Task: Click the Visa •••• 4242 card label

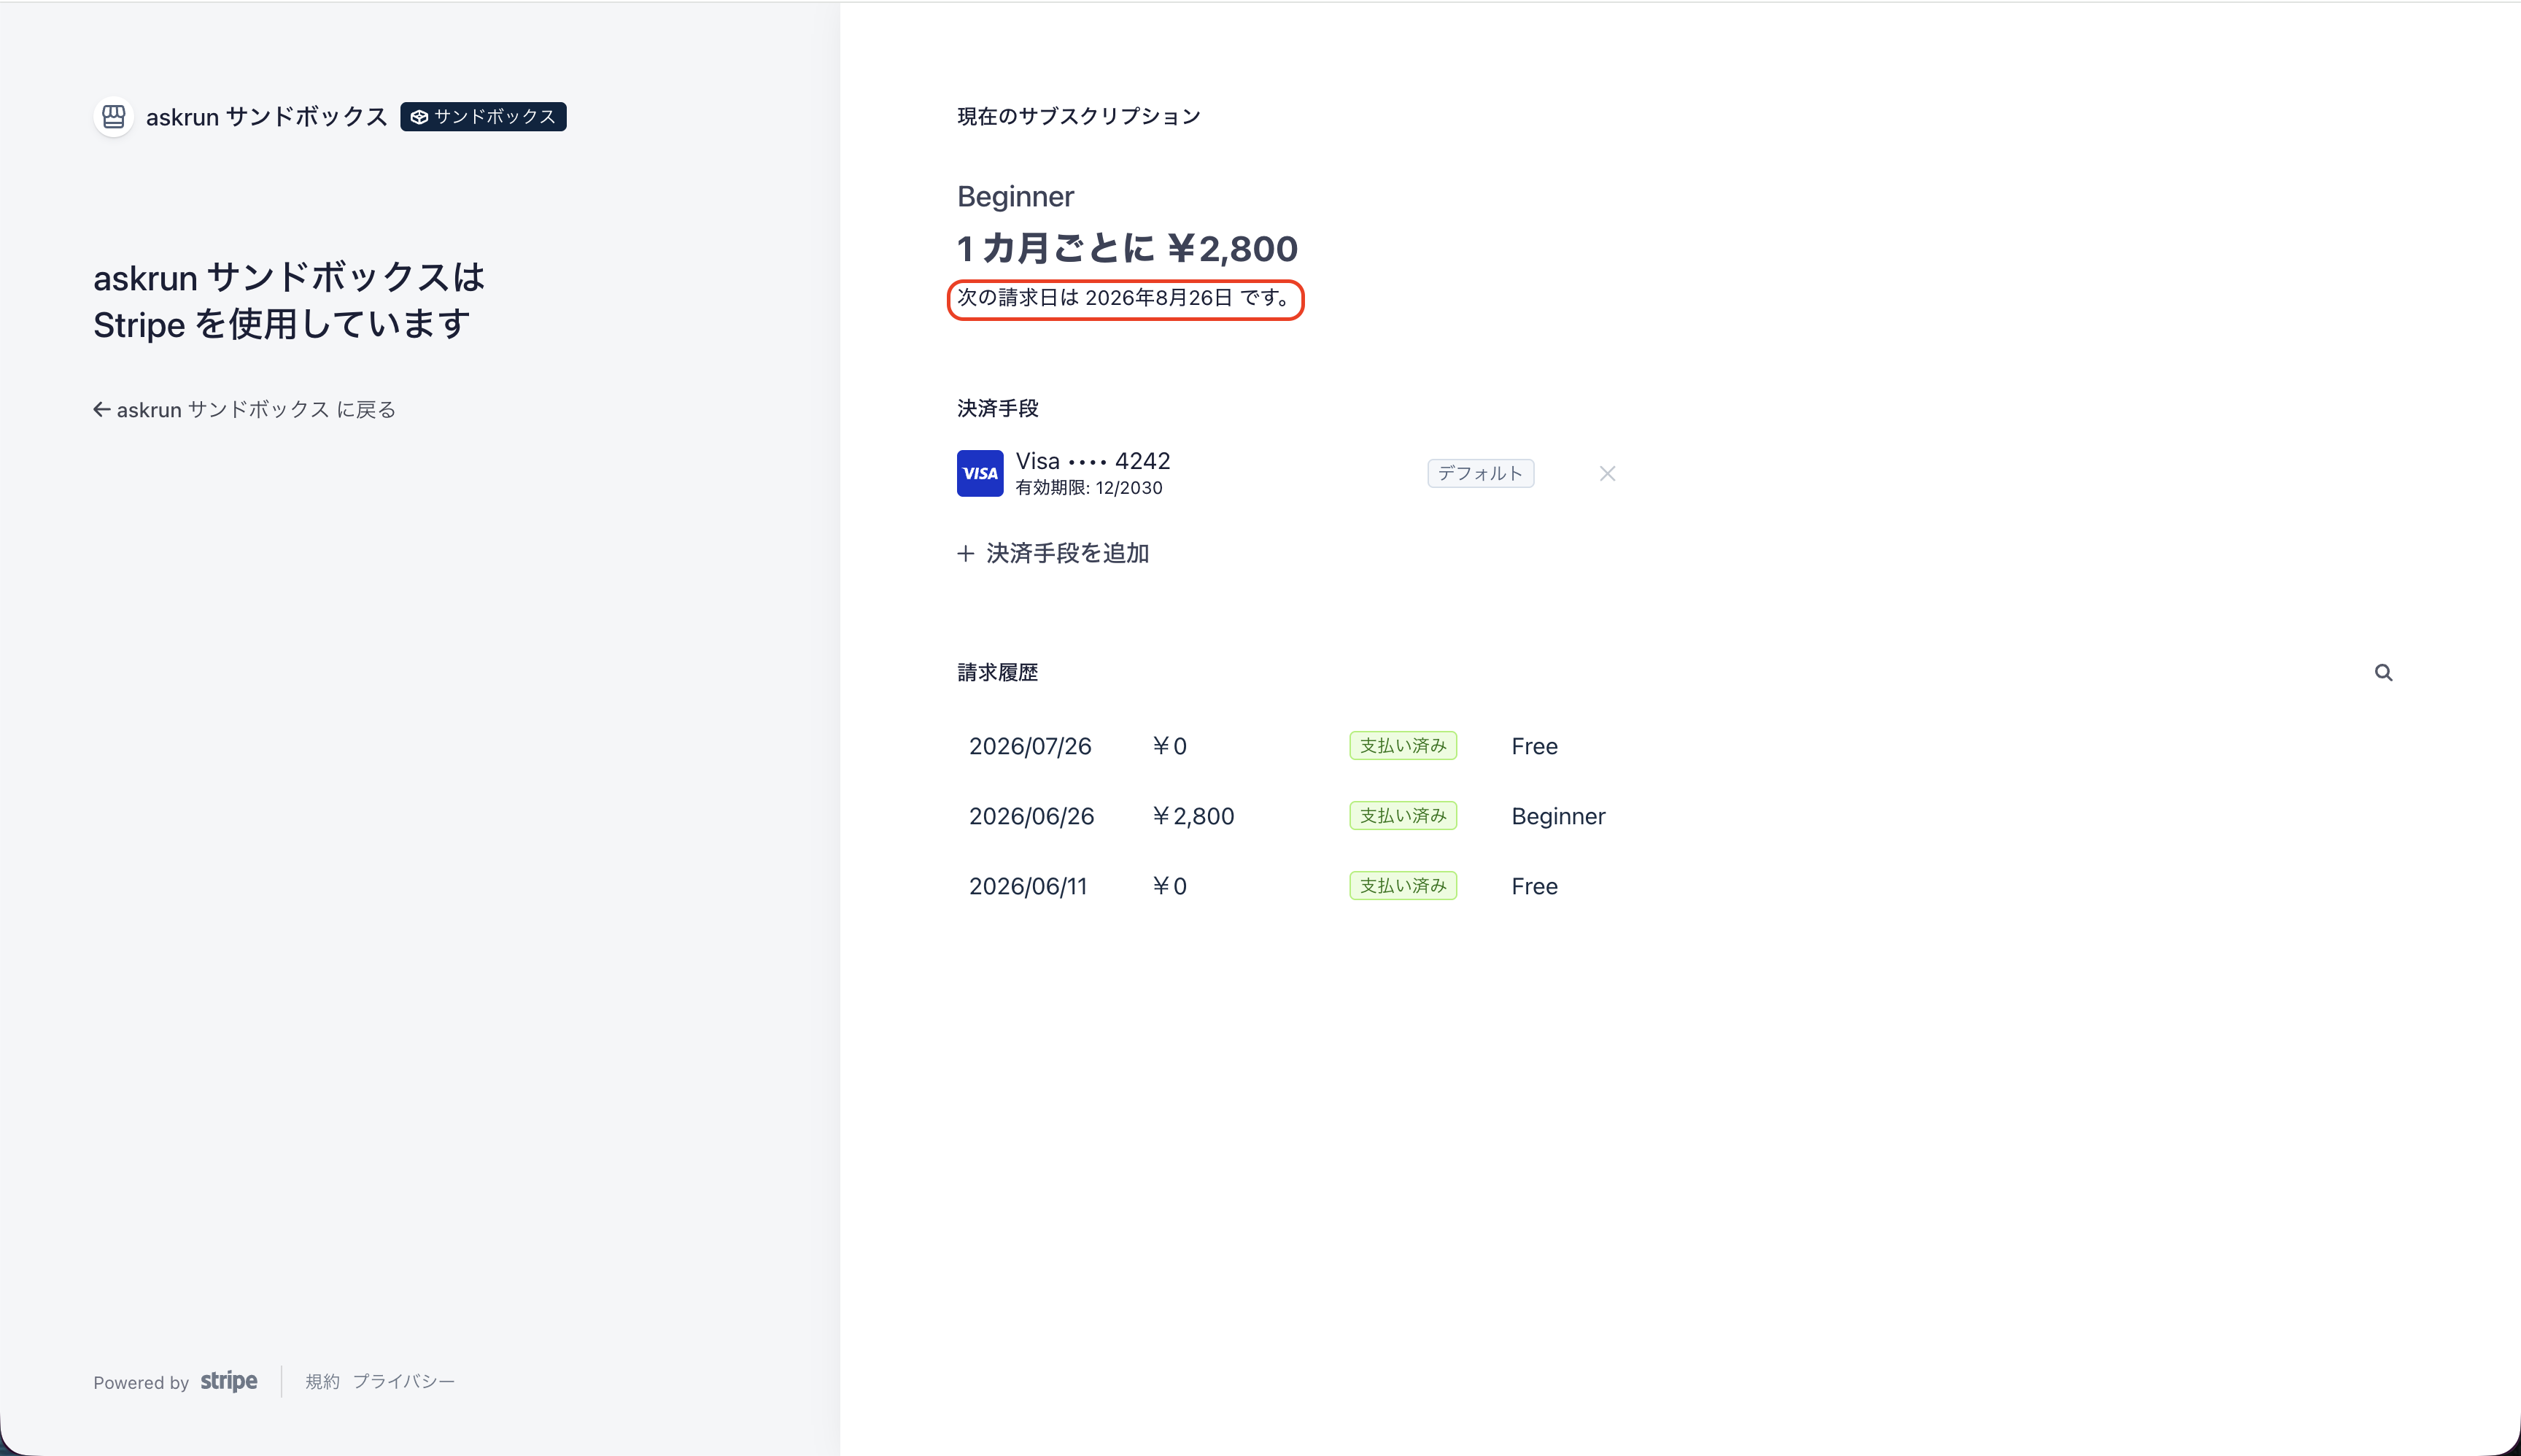Action: (1093, 461)
